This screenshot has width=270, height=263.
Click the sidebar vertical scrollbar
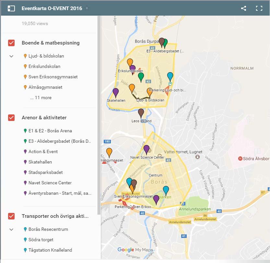pos(99,115)
